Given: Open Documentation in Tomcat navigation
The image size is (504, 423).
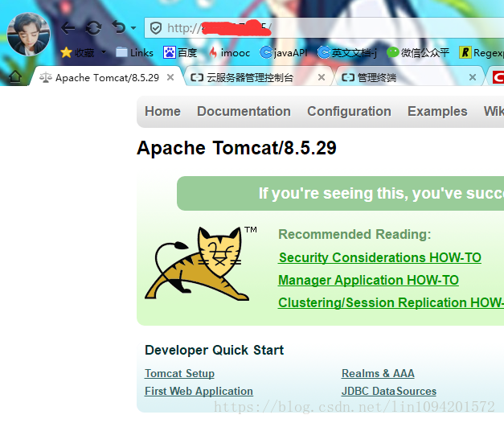Looking at the screenshot, I should pyautogui.click(x=244, y=111).
